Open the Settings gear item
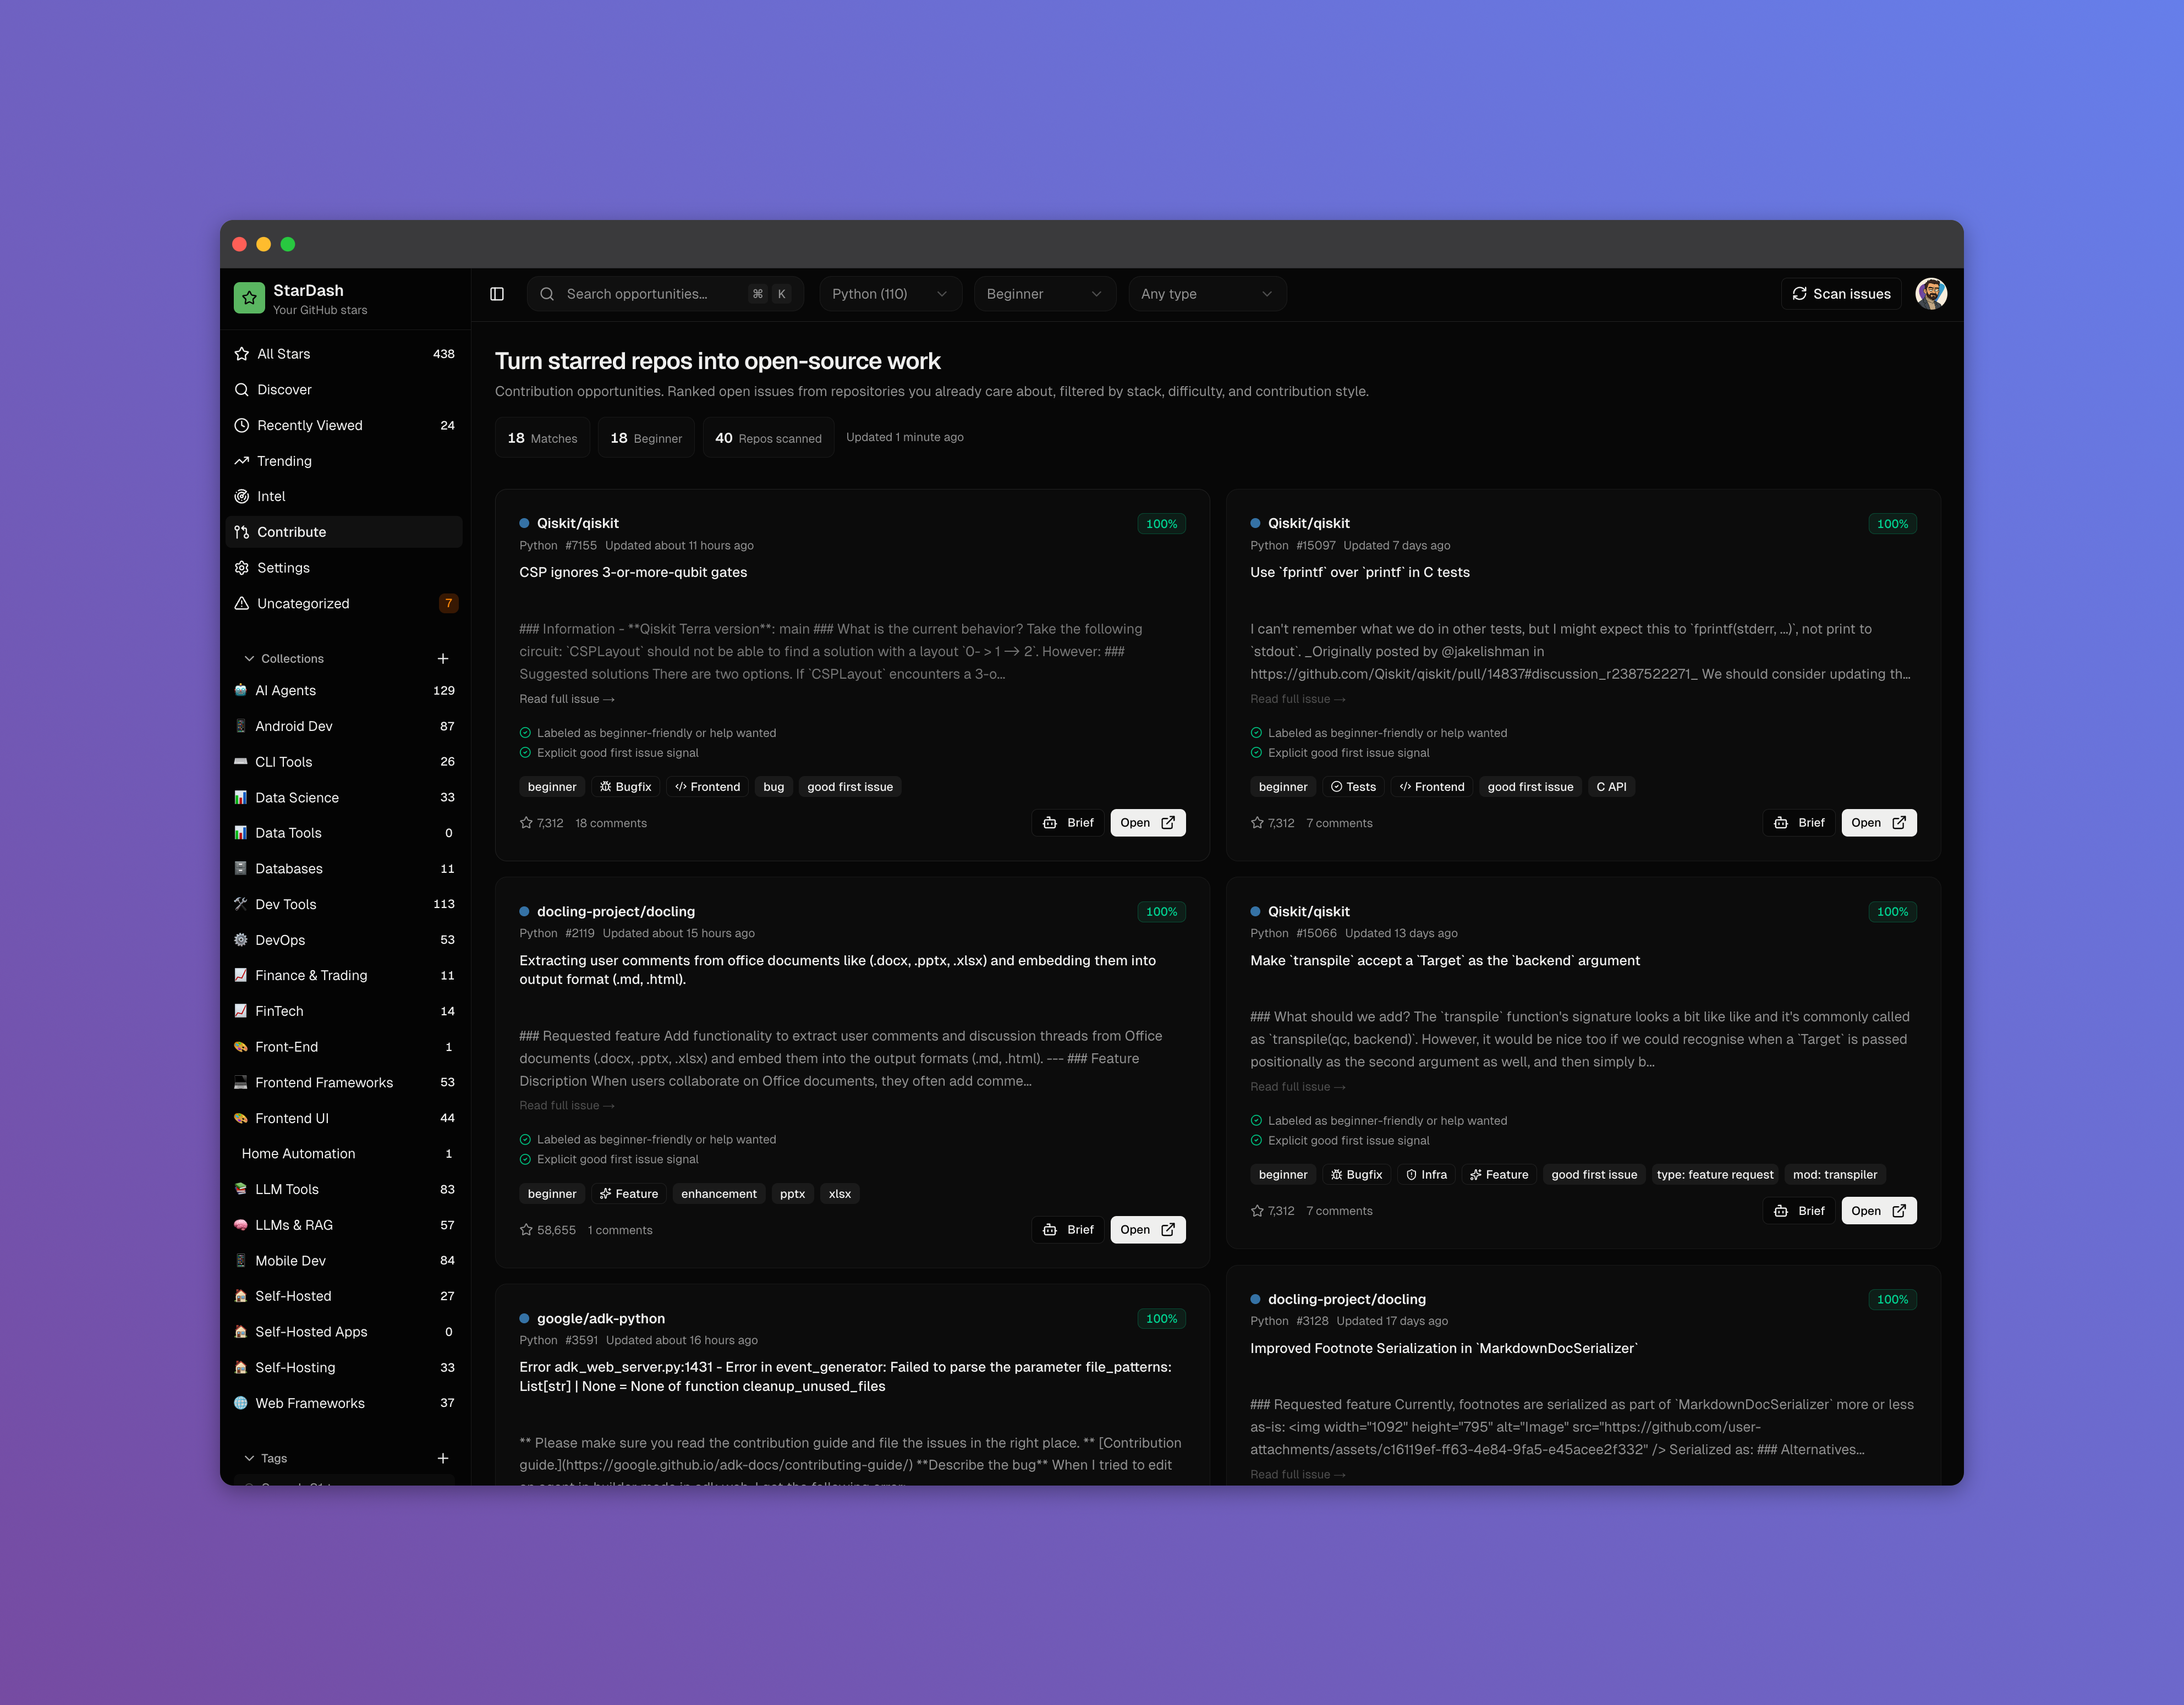This screenshot has height=1705, width=2184. click(283, 568)
